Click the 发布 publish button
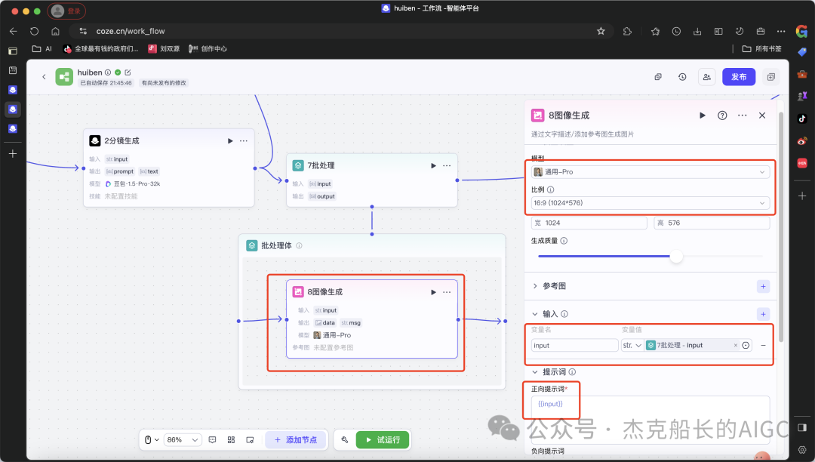The image size is (815, 462). (739, 77)
